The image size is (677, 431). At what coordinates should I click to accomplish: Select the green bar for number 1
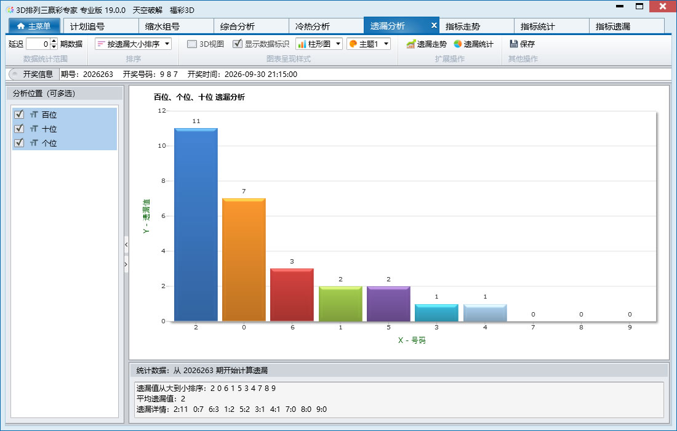coord(341,304)
